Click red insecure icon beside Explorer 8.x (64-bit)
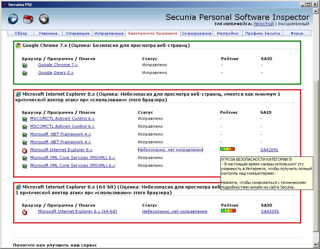 click(x=25, y=212)
